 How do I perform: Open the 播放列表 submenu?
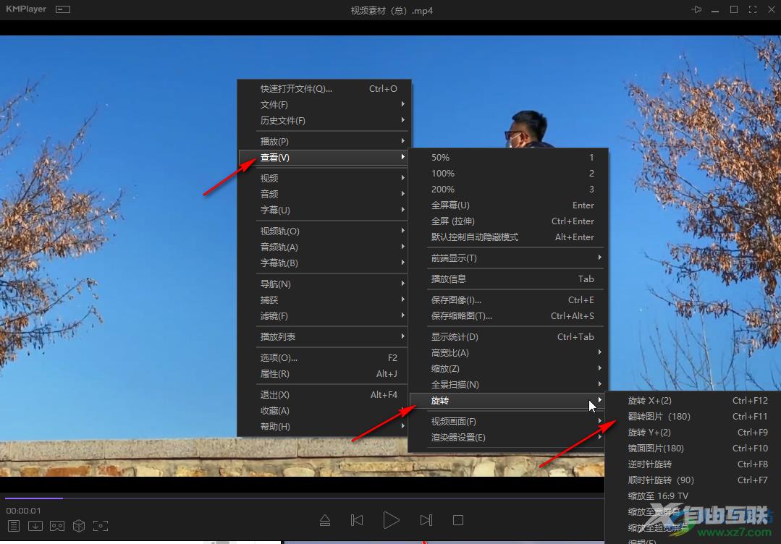(323, 336)
